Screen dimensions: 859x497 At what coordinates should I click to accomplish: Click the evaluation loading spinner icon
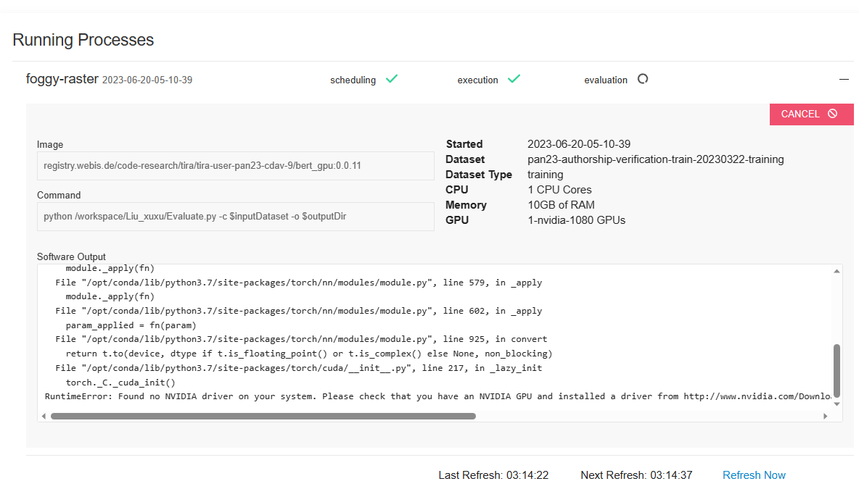[643, 80]
